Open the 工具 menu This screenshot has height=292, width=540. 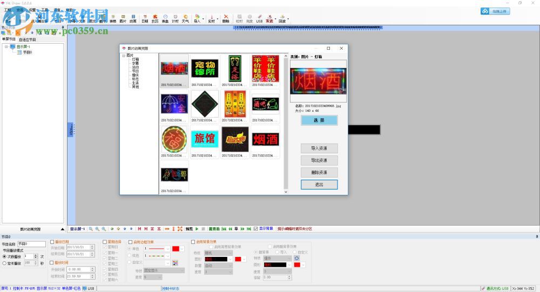coord(45,10)
